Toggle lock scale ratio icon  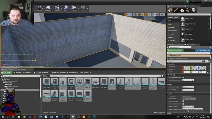point(207,72)
